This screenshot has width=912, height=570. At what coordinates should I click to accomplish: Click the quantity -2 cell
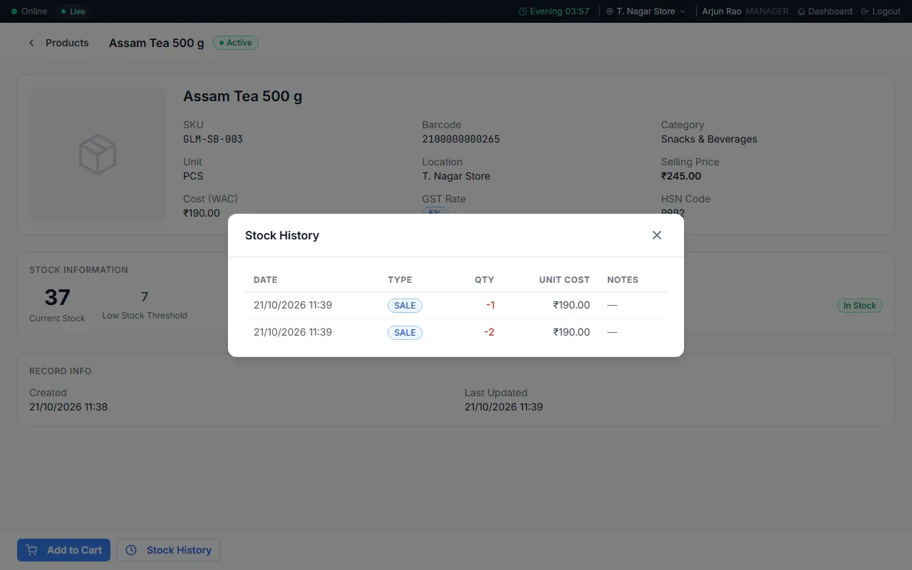tap(489, 332)
